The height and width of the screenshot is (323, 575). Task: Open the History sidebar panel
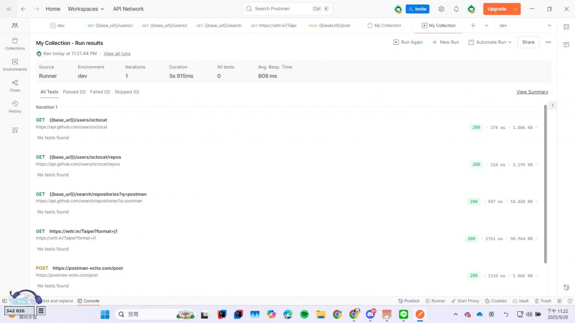[x=15, y=107]
